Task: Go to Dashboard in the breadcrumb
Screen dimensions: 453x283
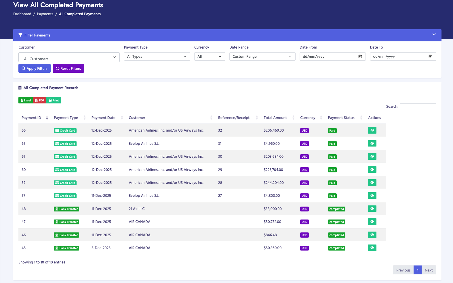Action: (22, 14)
